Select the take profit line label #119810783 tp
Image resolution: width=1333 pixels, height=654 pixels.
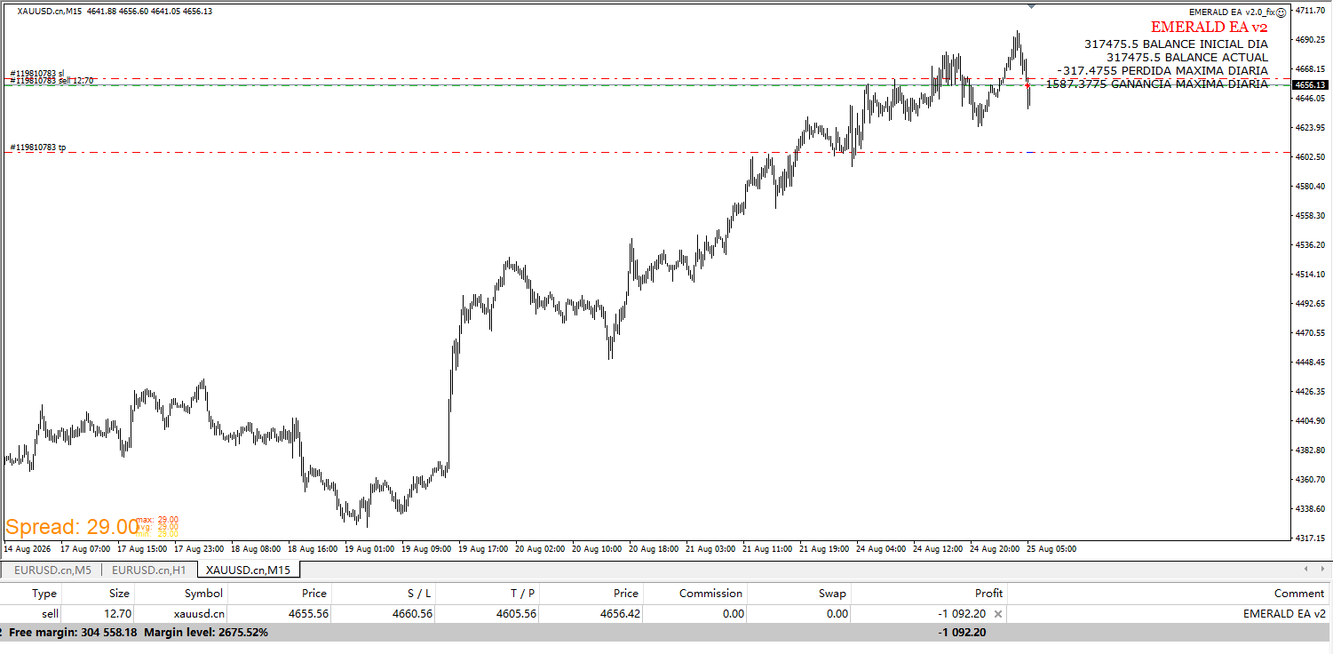37,148
